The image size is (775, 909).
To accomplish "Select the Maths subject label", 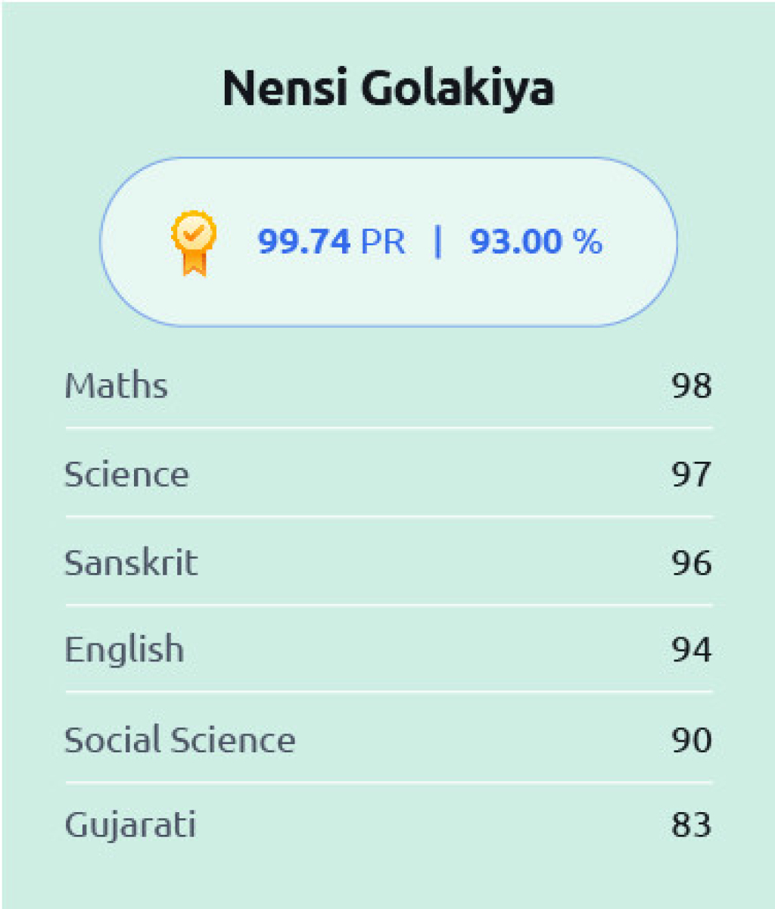I will click(116, 386).
